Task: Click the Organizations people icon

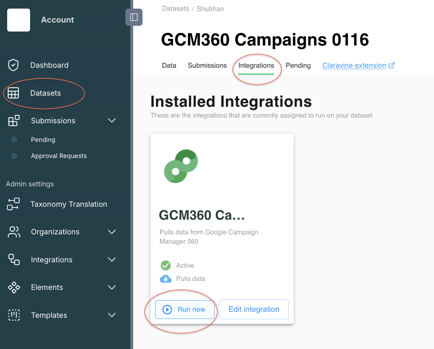Action: tap(14, 232)
